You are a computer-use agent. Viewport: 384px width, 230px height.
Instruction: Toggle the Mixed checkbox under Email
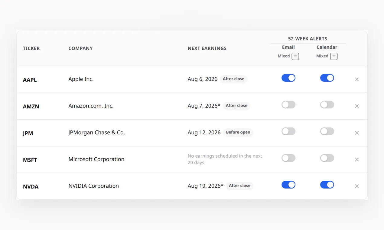pyautogui.click(x=295, y=56)
